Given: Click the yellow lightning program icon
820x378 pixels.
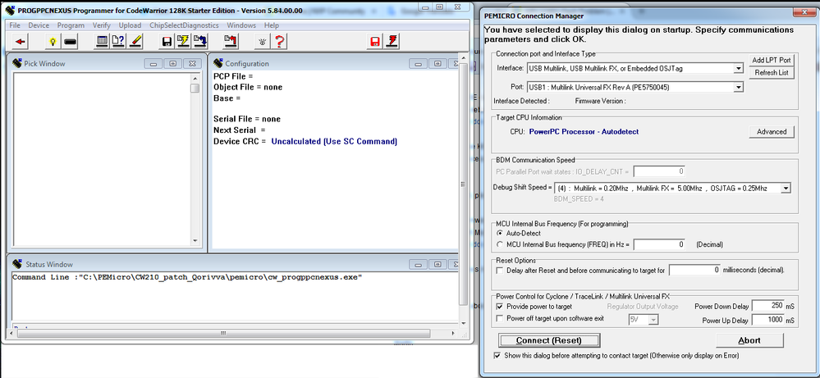Looking at the screenshot, I should click(183, 41).
